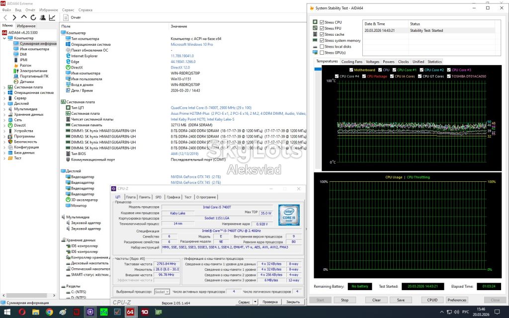The height and width of the screenshot is (318, 509).
Task: Click the AIDA64 Forward navigation arrow
Action: tap(14, 17)
